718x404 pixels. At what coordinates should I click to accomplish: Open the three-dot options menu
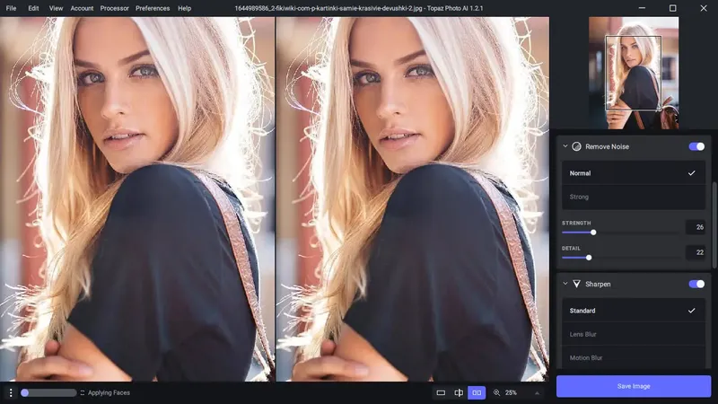11,392
